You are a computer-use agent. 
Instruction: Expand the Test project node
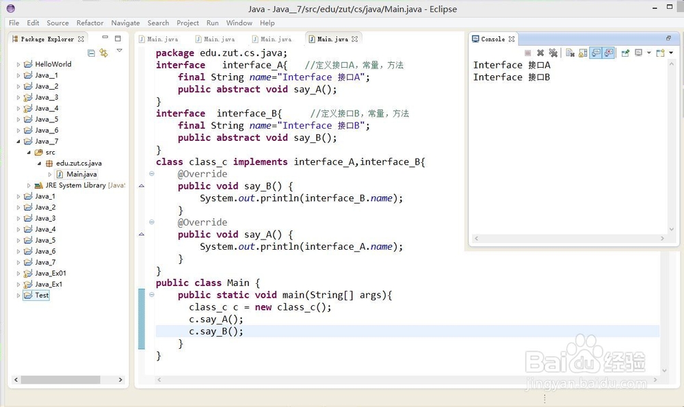tap(18, 296)
